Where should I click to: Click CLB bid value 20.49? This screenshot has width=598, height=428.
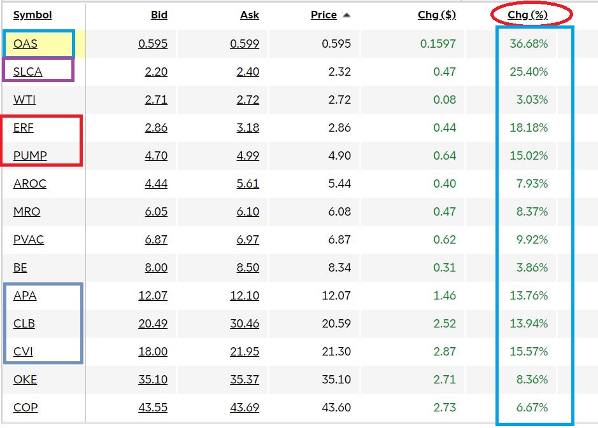[x=153, y=323]
